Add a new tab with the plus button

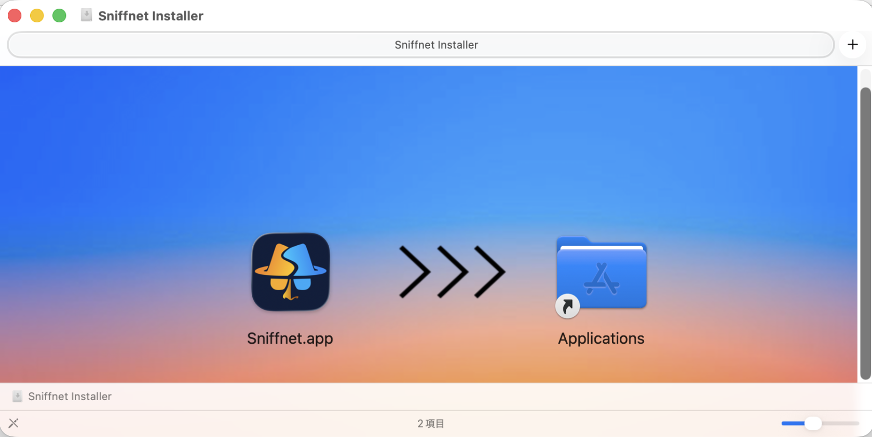point(852,45)
